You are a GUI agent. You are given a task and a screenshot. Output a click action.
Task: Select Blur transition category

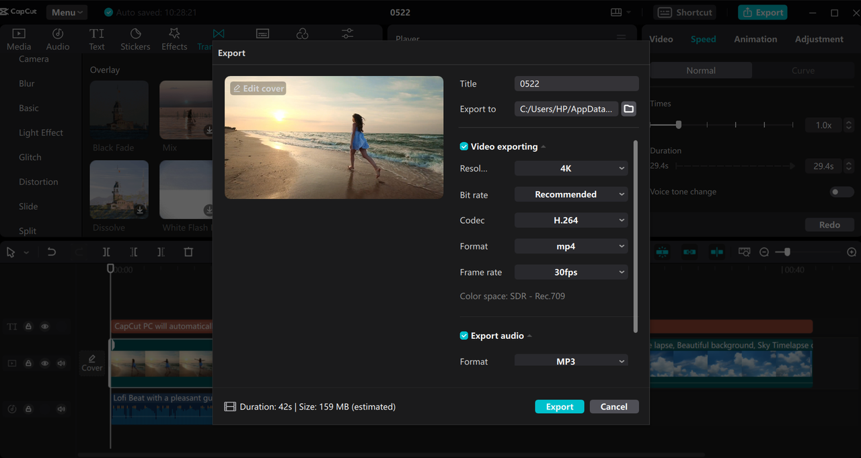pos(27,83)
